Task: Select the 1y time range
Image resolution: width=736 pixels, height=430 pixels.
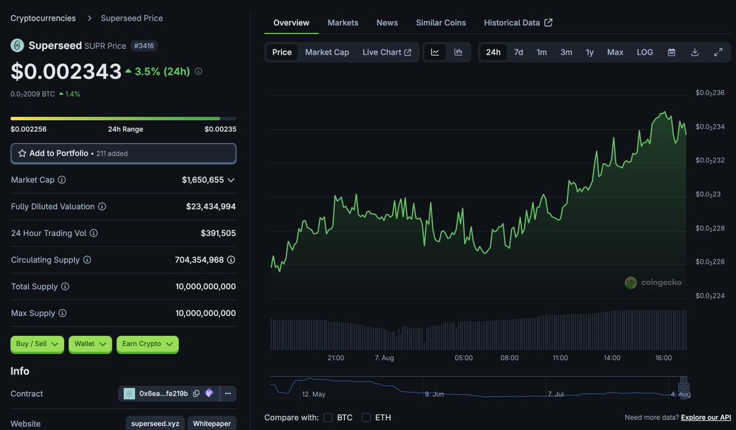Action: pos(589,52)
